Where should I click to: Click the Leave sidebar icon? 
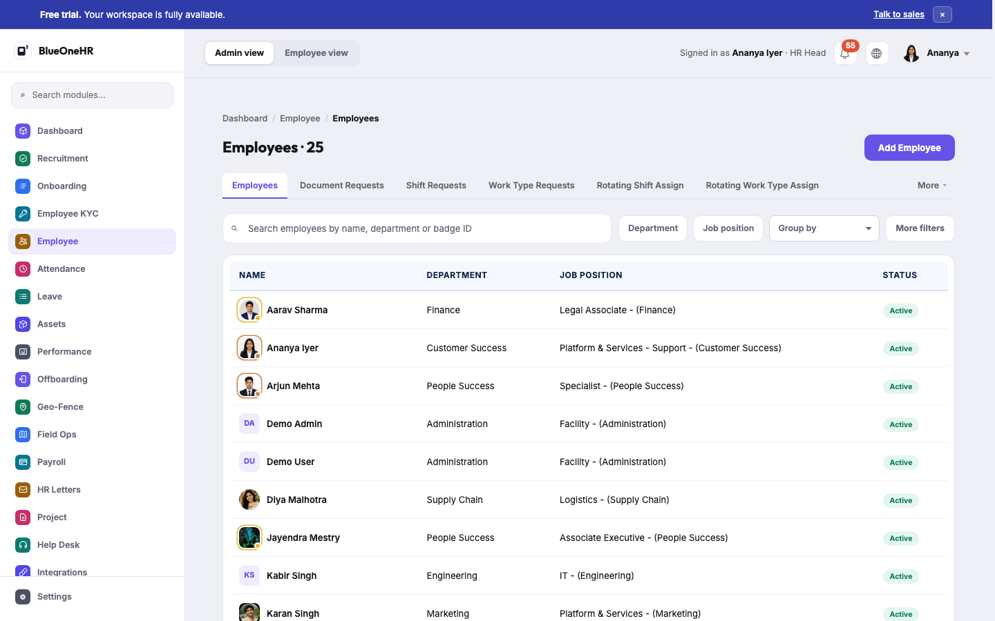[23, 296]
